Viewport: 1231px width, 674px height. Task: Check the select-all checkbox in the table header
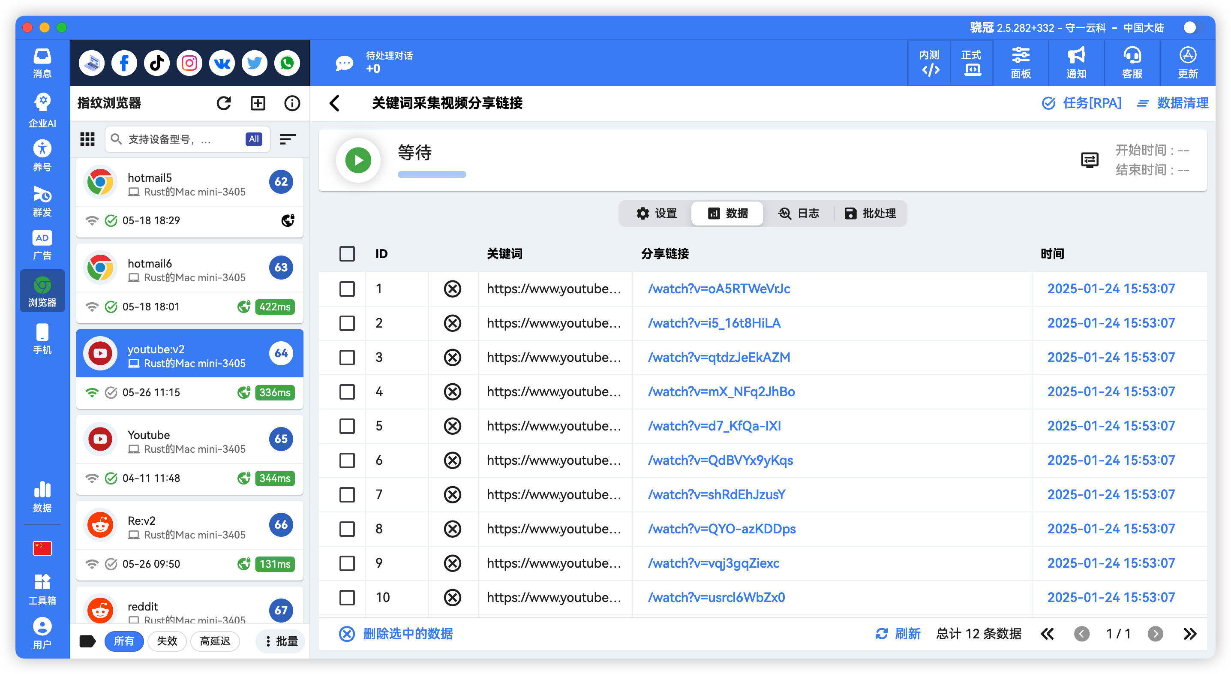pyautogui.click(x=347, y=254)
